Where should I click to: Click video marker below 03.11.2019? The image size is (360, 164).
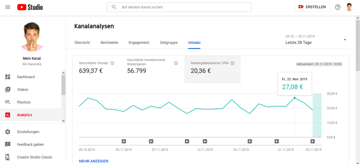pyautogui.click(x=124, y=141)
